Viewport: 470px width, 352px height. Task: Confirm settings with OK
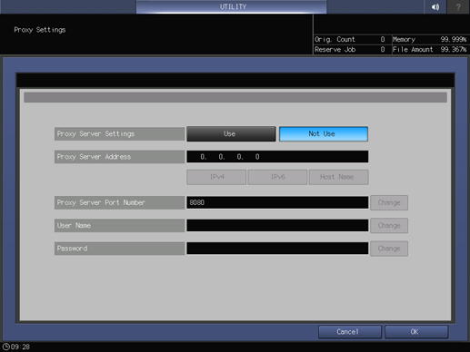(x=416, y=332)
